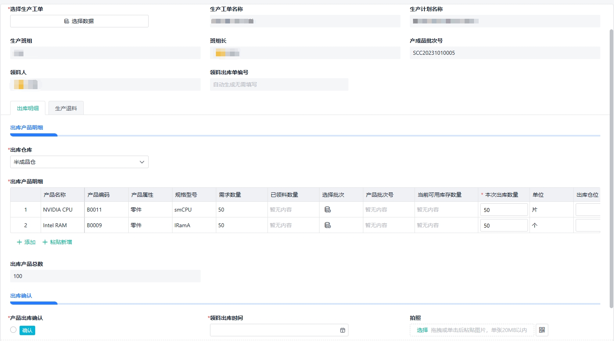The image size is (614, 341).
Task: Click the QR code scan icon beside 拍照
Action: pos(542,330)
